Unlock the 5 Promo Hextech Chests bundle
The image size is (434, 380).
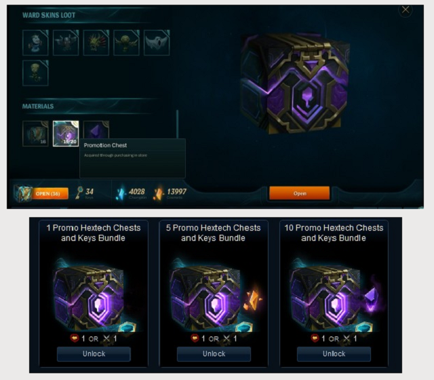point(214,354)
